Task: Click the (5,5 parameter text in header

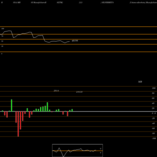Action: (x=81, y=3)
